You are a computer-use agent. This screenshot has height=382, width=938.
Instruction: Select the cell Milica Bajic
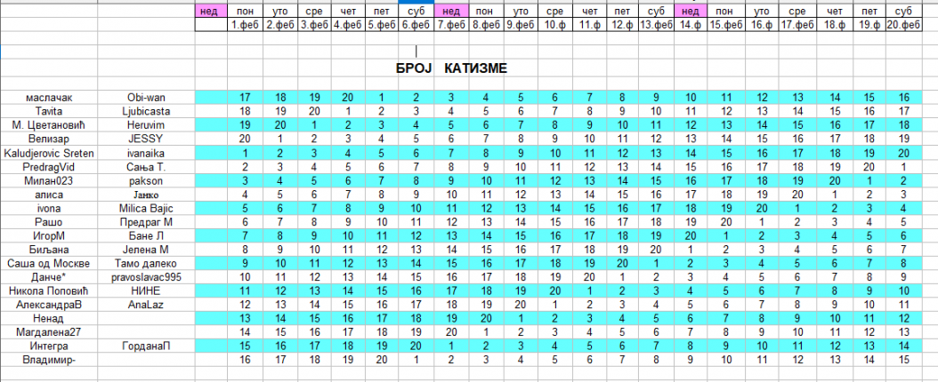pos(146,208)
